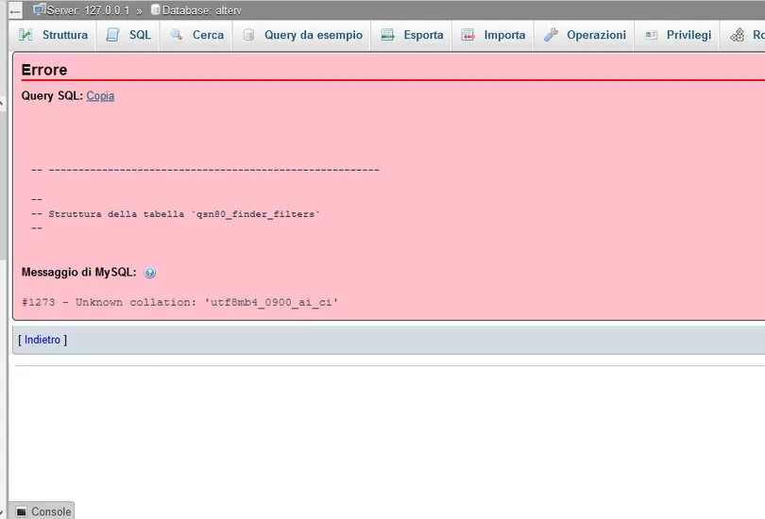Click Database: alterv breadcrumb
The width and height of the screenshot is (765, 519).
(201, 10)
